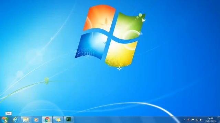The height and width of the screenshot is (123, 220).
Task: Launch Internet Explorer from the taskbar
Action: (15, 120)
